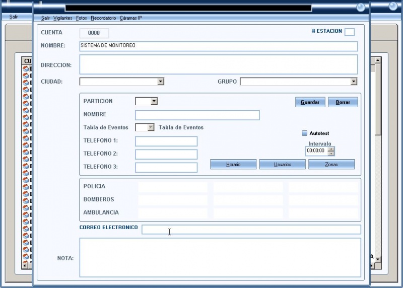Open the Fotos menu
403x288 pixels.
tap(81, 18)
